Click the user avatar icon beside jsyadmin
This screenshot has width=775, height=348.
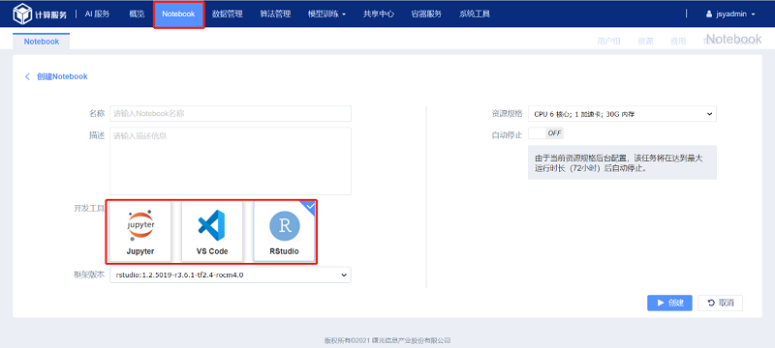709,14
